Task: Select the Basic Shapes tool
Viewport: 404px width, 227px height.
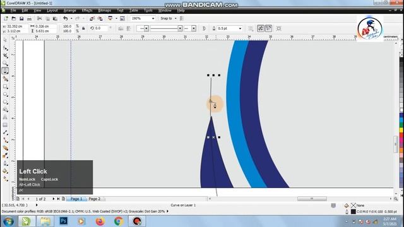Action: tap(5, 110)
